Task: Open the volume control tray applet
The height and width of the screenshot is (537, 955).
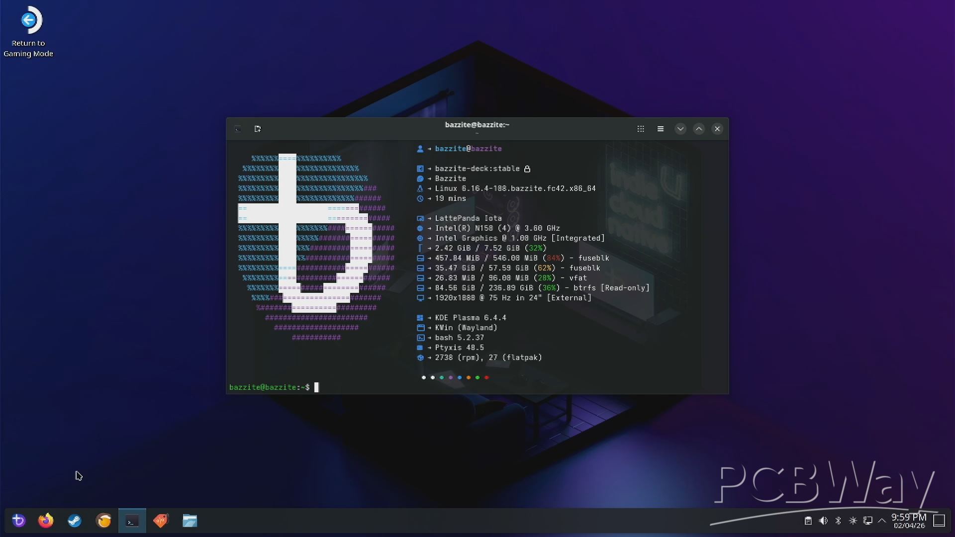Action: pos(823,521)
